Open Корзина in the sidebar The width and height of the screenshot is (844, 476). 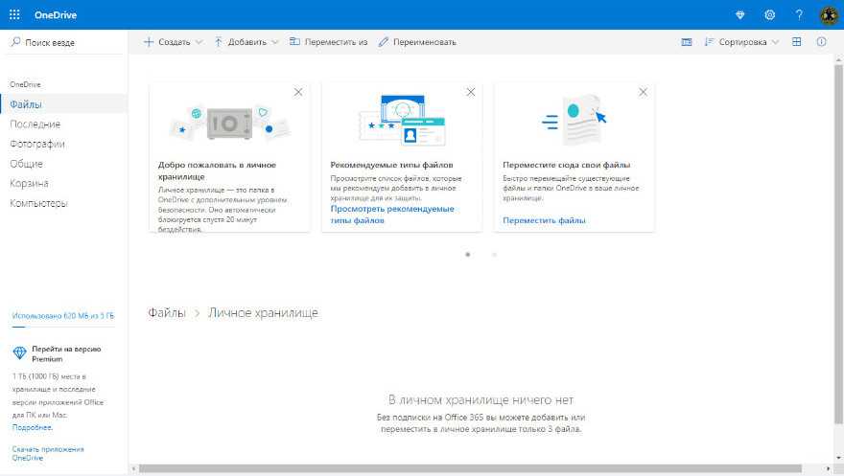(30, 183)
